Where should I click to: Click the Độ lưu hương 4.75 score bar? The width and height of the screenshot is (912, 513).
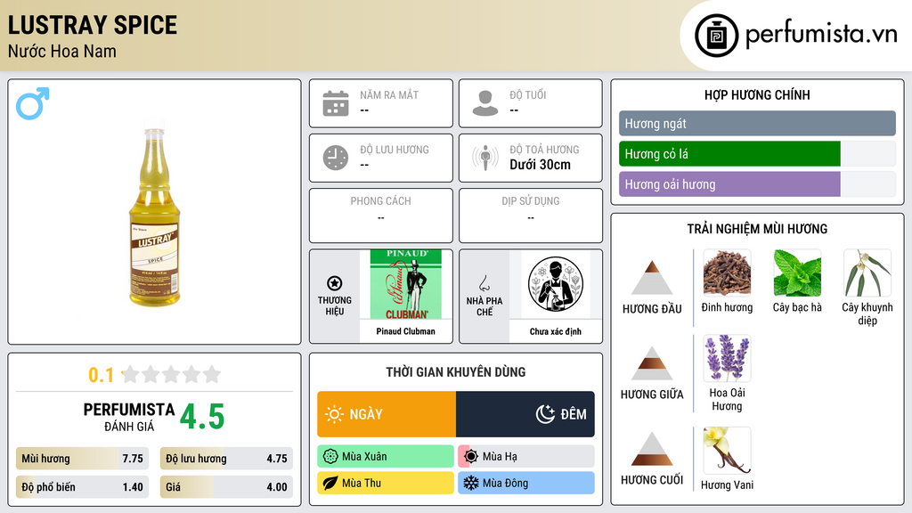click(226, 459)
